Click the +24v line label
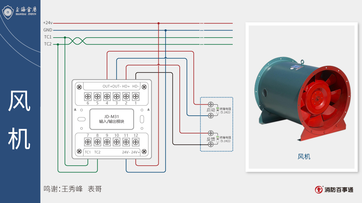The height and width of the screenshot is (203, 362). pyautogui.click(x=48, y=23)
